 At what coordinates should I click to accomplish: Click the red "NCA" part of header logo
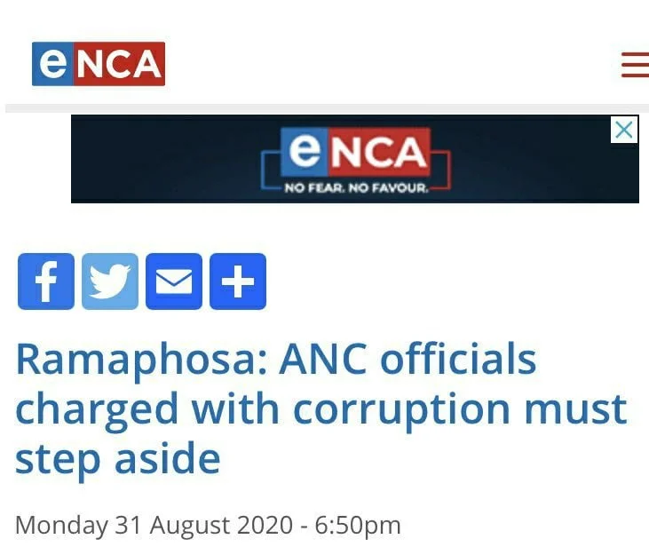click(118, 64)
